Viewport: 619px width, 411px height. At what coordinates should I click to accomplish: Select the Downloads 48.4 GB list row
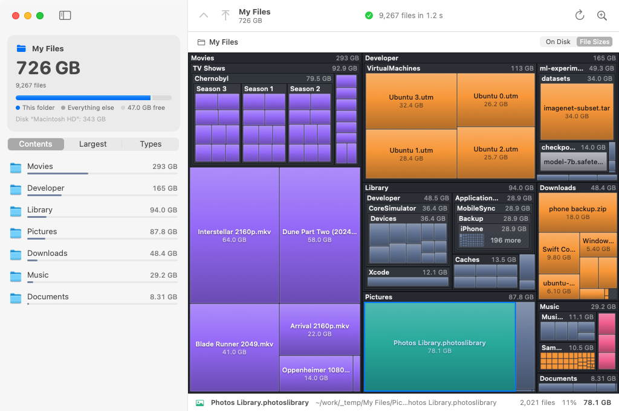(x=94, y=254)
